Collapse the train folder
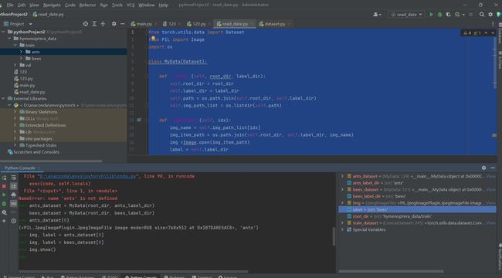Image resolution: width=502 pixels, height=278 pixels. (15, 45)
